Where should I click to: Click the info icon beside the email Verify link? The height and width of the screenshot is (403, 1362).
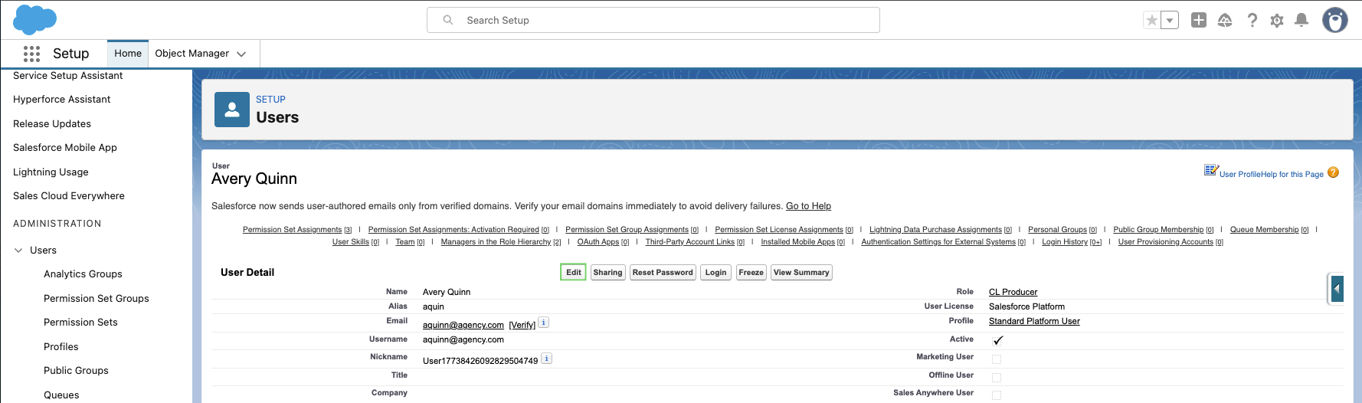(543, 323)
